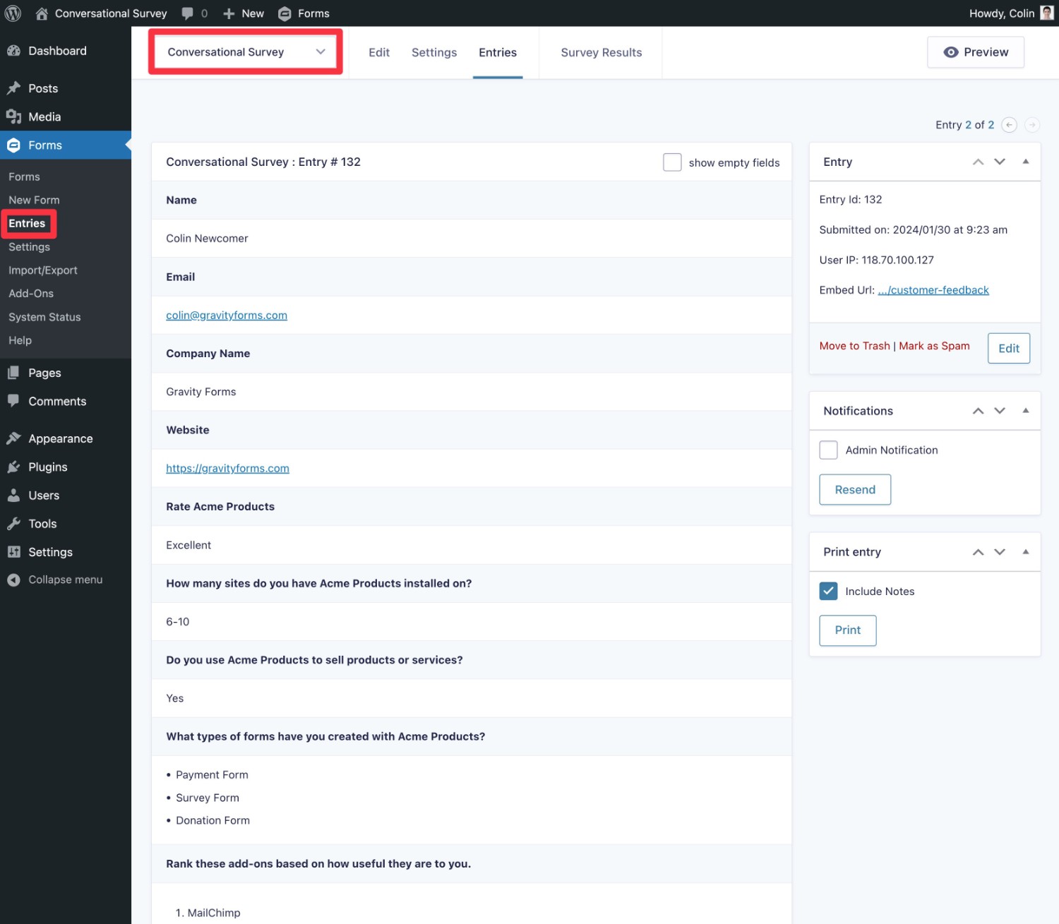The height and width of the screenshot is (924, 1059).
Task: Click the Forms icon in sidebar
Action: (13, 145)
